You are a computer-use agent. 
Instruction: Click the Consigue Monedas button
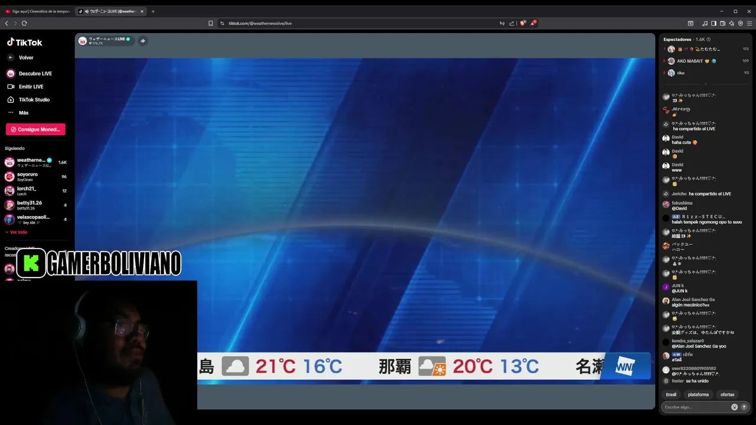(35, 129)
